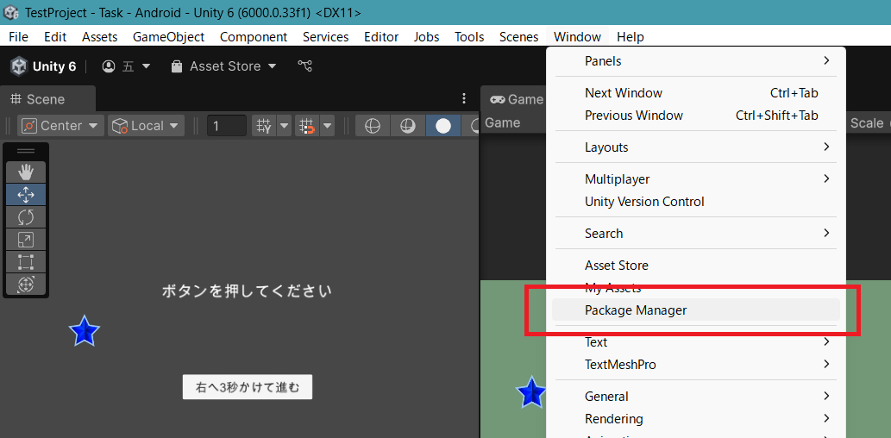Expand the Rendering submenu
The image size is (891, 438).
point(696,419)
